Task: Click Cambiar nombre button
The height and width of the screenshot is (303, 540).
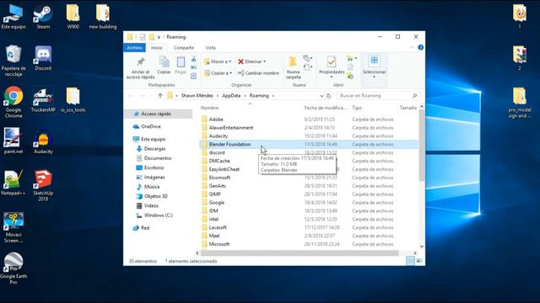Action: (258, 73)
